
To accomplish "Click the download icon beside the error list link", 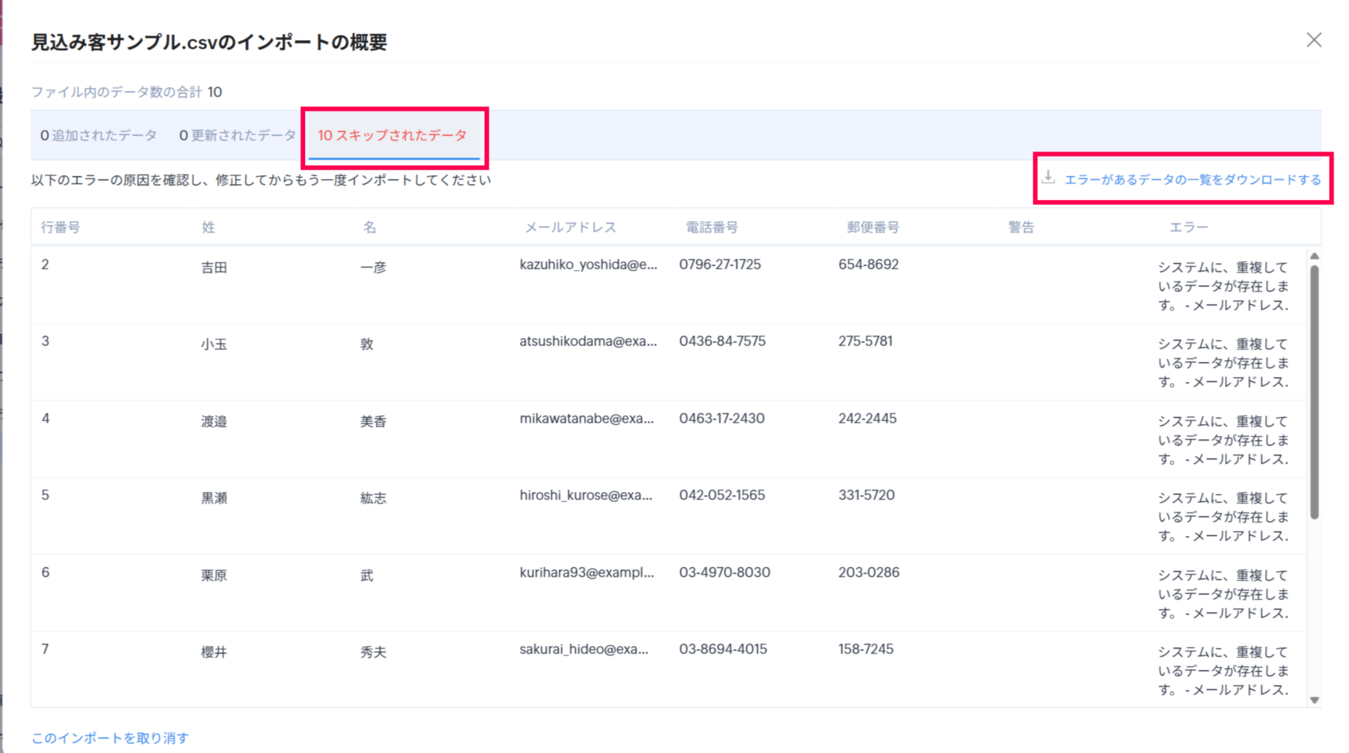I will pyautogui.click(x=1048, y=178).
